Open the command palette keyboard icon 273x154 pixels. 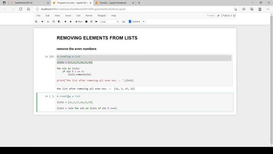[124, 22]
